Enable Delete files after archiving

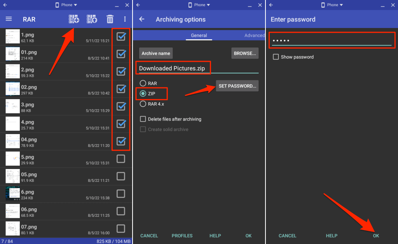[143, 119]
